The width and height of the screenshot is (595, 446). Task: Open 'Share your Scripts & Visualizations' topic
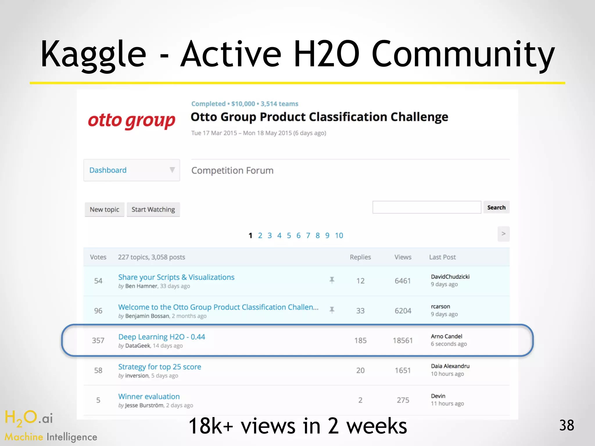[176, 277]
